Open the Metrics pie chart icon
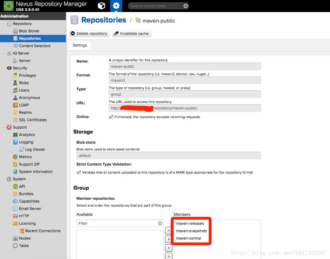Viewport: 330px width, 259px height. pyautogui.click(x=15, y=157)
